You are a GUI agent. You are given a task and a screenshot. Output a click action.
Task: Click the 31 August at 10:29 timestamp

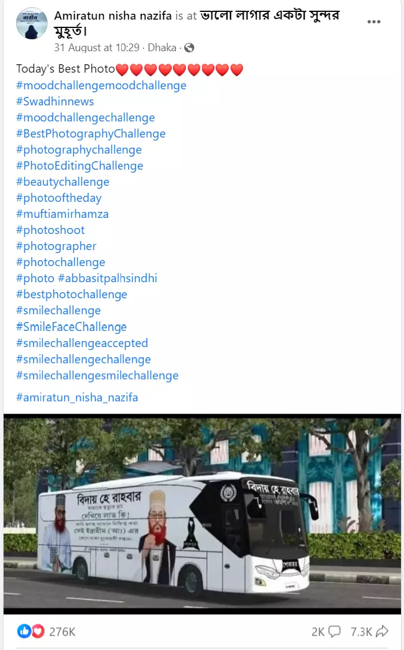(97, 48)
